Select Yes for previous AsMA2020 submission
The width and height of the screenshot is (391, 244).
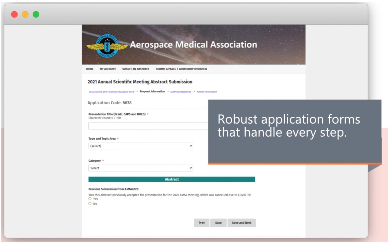[90, 199]
